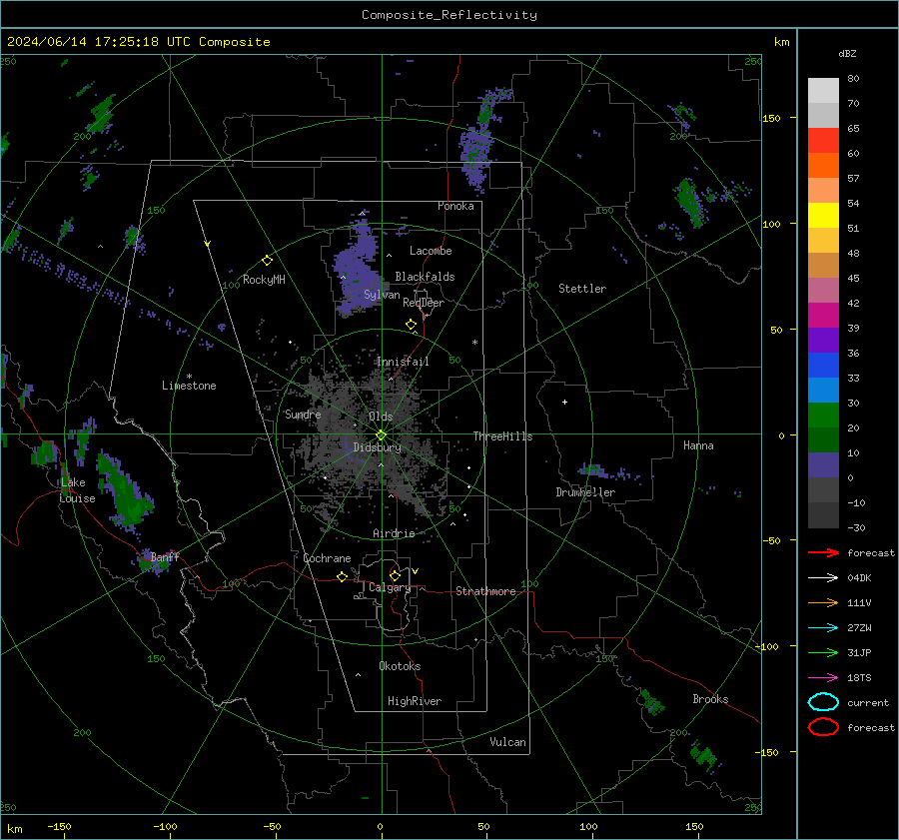Viewport: 899px width, 840px height.
Task: Click the cyan 27ZW arrow in legend
Action: (x=823, y=628)
